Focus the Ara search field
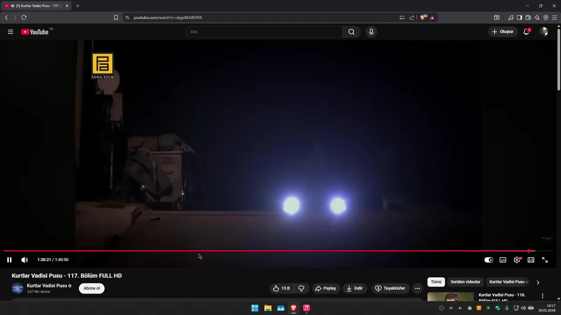This screenshot has width=561, height=315. [x=264, y=32]
